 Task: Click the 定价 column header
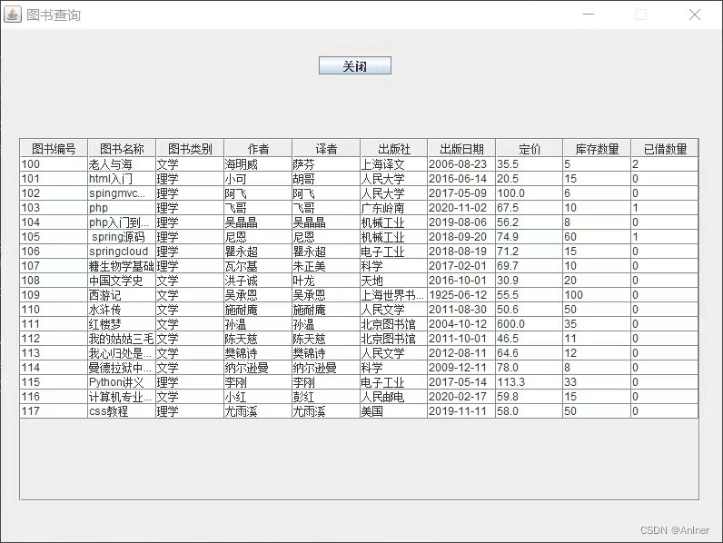tap(530, 149)
